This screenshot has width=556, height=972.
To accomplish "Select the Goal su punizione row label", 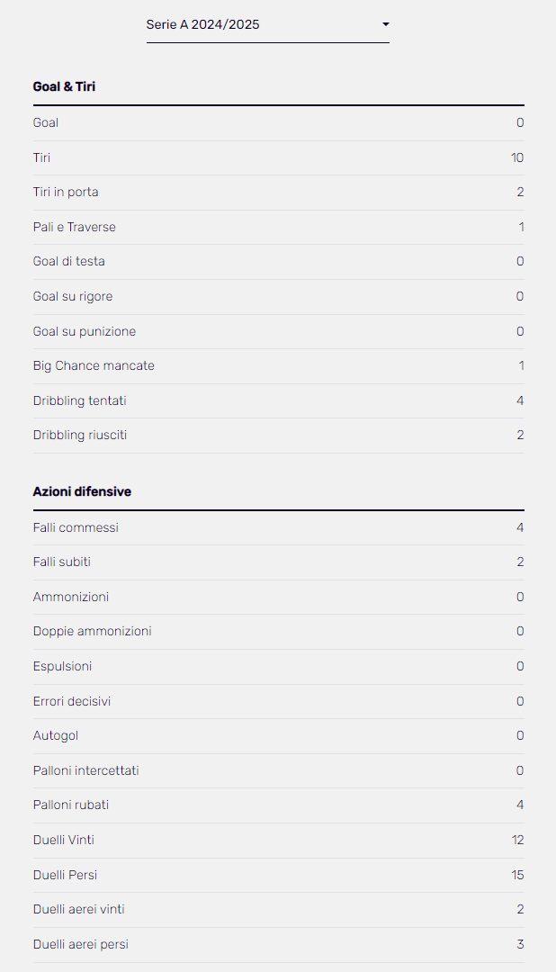I will coord(85,331).
